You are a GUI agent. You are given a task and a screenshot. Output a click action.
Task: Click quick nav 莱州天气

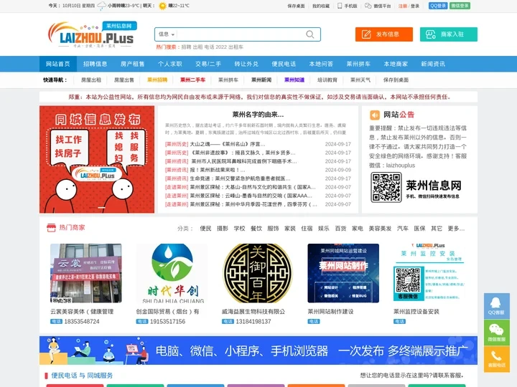click(x=360, y=80)
